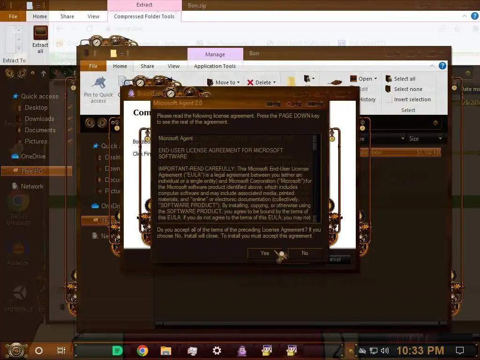Open View tab in Bon window

(x=173, y=66)
